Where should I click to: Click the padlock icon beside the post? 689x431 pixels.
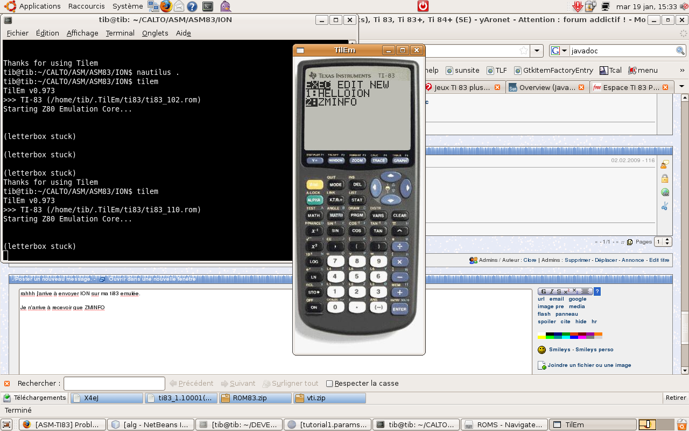click(x=665, y=178)
